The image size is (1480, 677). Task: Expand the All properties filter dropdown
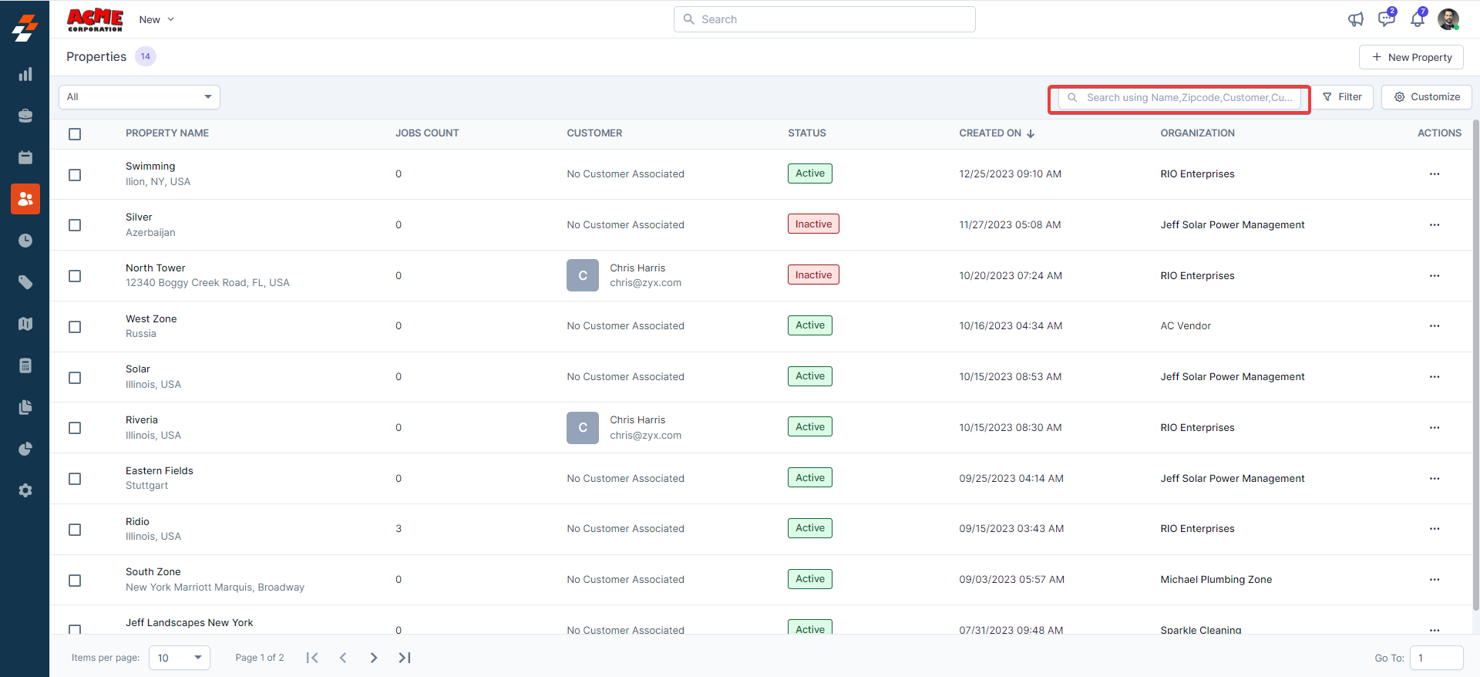140,97
